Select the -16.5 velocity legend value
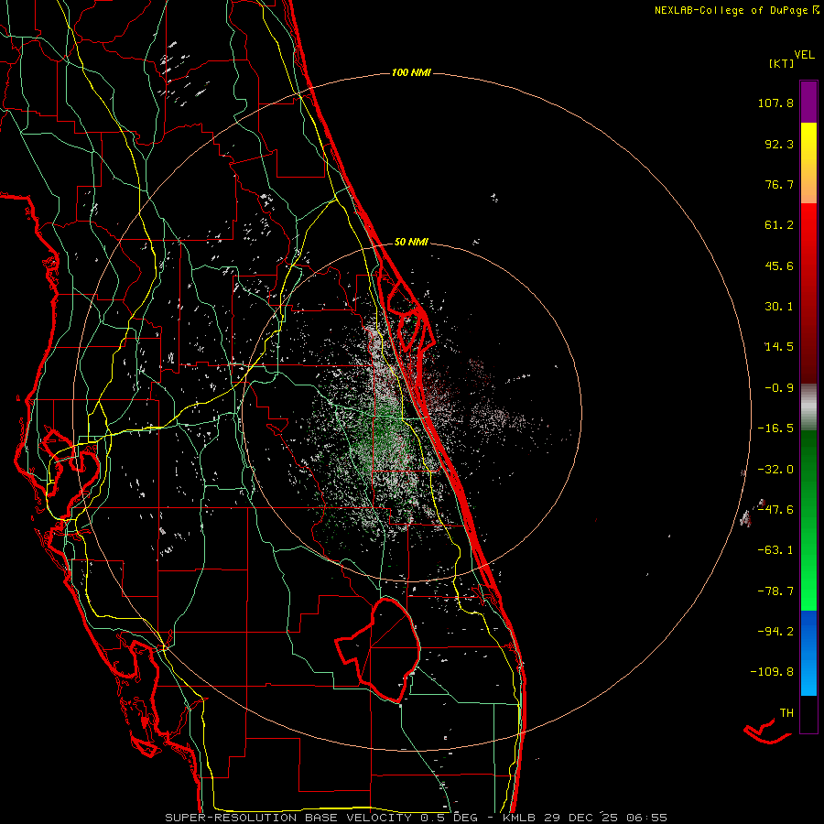Image resolution: width=824 pixels, height=824 pixels. tap(775, 428)
